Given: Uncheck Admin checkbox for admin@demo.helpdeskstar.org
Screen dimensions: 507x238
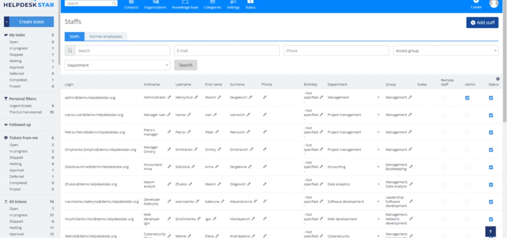Looking at the screenshot, I should point(467,98).
